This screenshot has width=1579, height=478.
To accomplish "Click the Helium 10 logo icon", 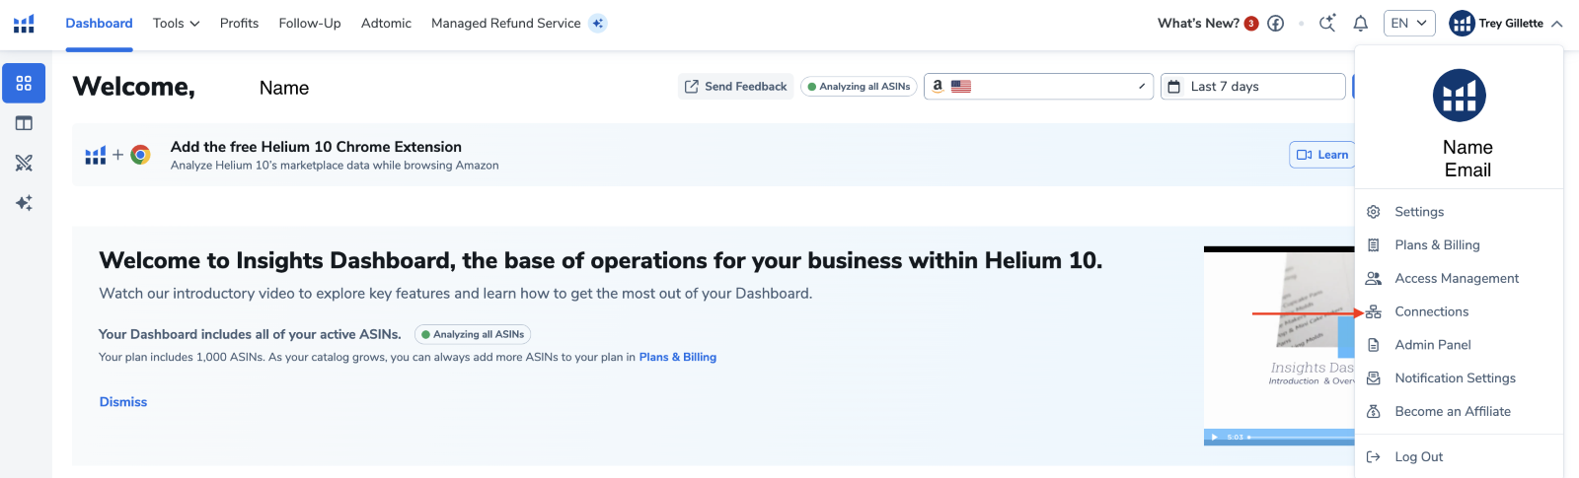I will tap(24, 24).
